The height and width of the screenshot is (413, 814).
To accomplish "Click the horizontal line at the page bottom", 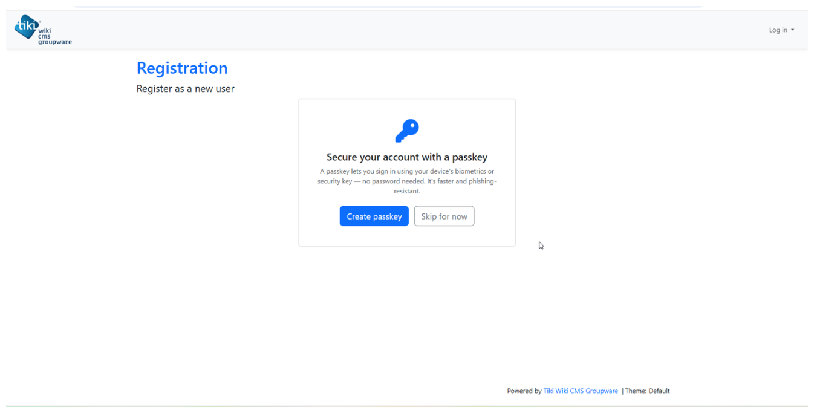I will (x=407, y=406).
